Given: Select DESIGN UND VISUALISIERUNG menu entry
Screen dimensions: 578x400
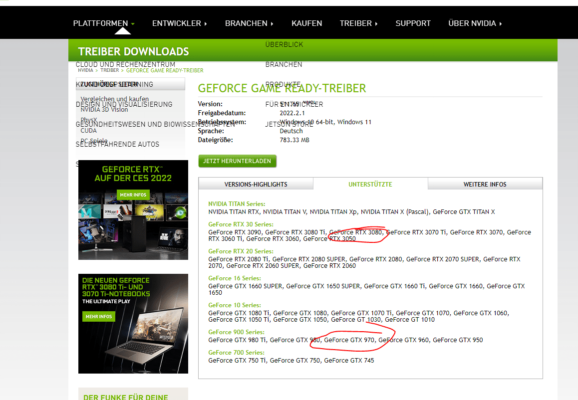Looking at the screenshot, I should (124, 104).
